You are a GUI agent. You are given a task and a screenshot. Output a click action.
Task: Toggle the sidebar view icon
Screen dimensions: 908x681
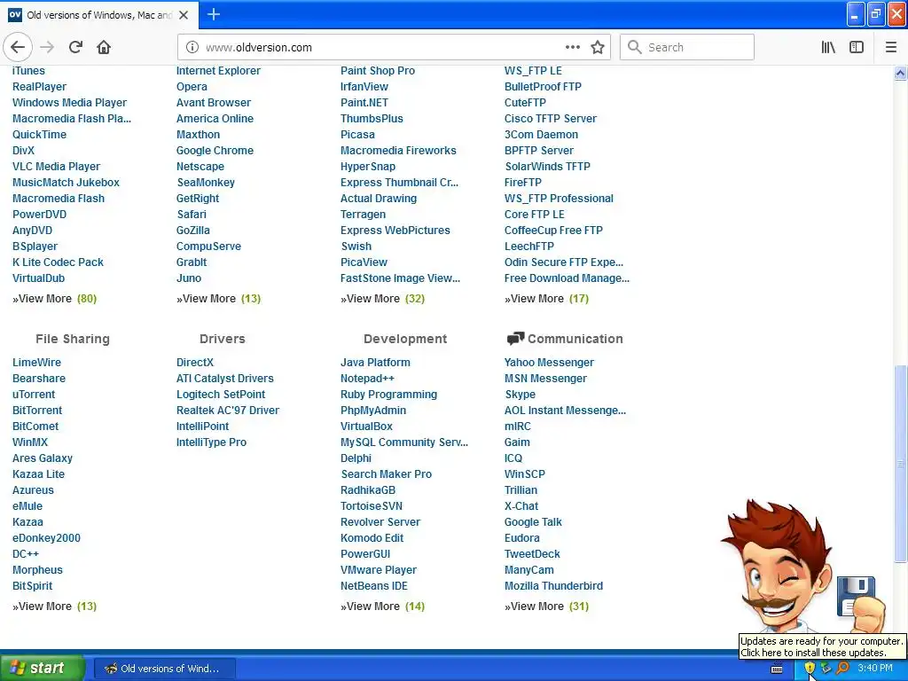(857, 47)
